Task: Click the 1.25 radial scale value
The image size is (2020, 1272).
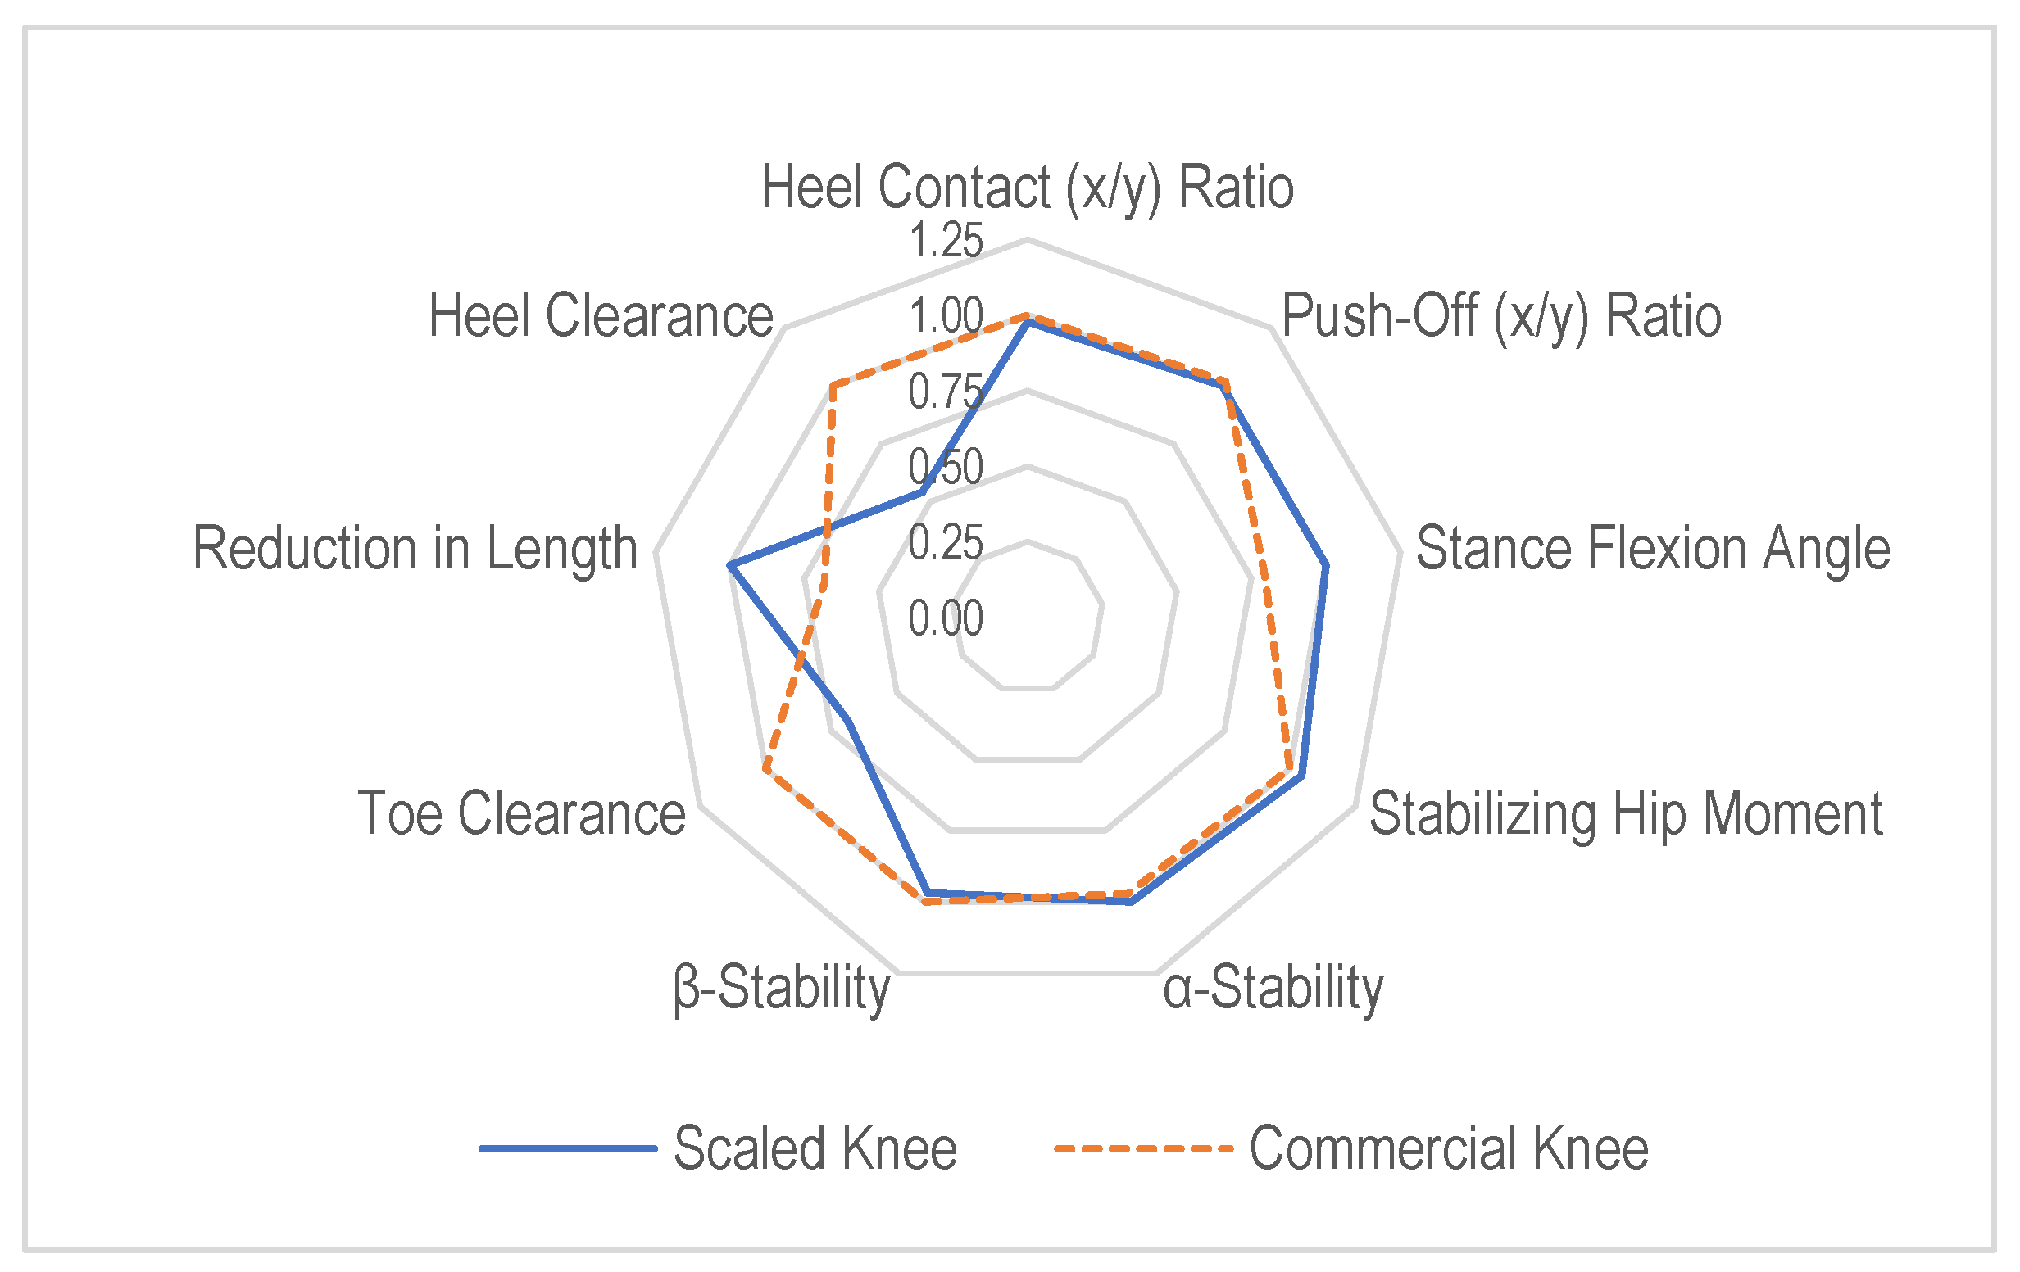Action: [946, 242]
